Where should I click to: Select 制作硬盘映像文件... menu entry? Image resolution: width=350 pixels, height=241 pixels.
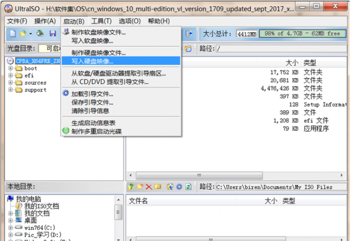121,53
